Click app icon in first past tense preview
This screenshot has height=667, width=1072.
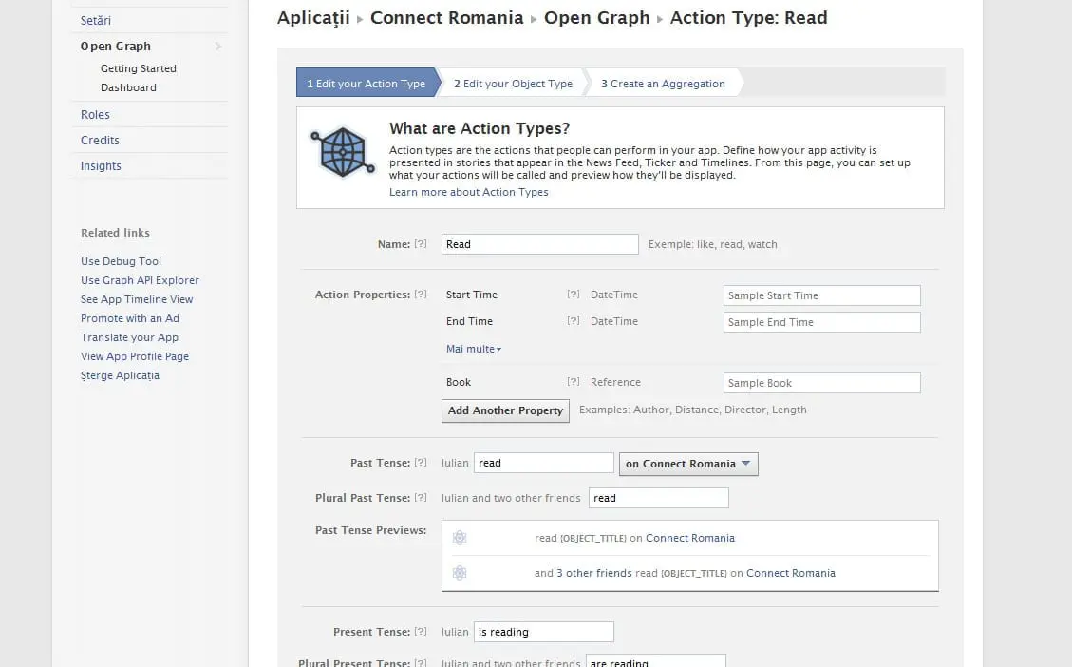pyautogui.click(x=460, y=538)
